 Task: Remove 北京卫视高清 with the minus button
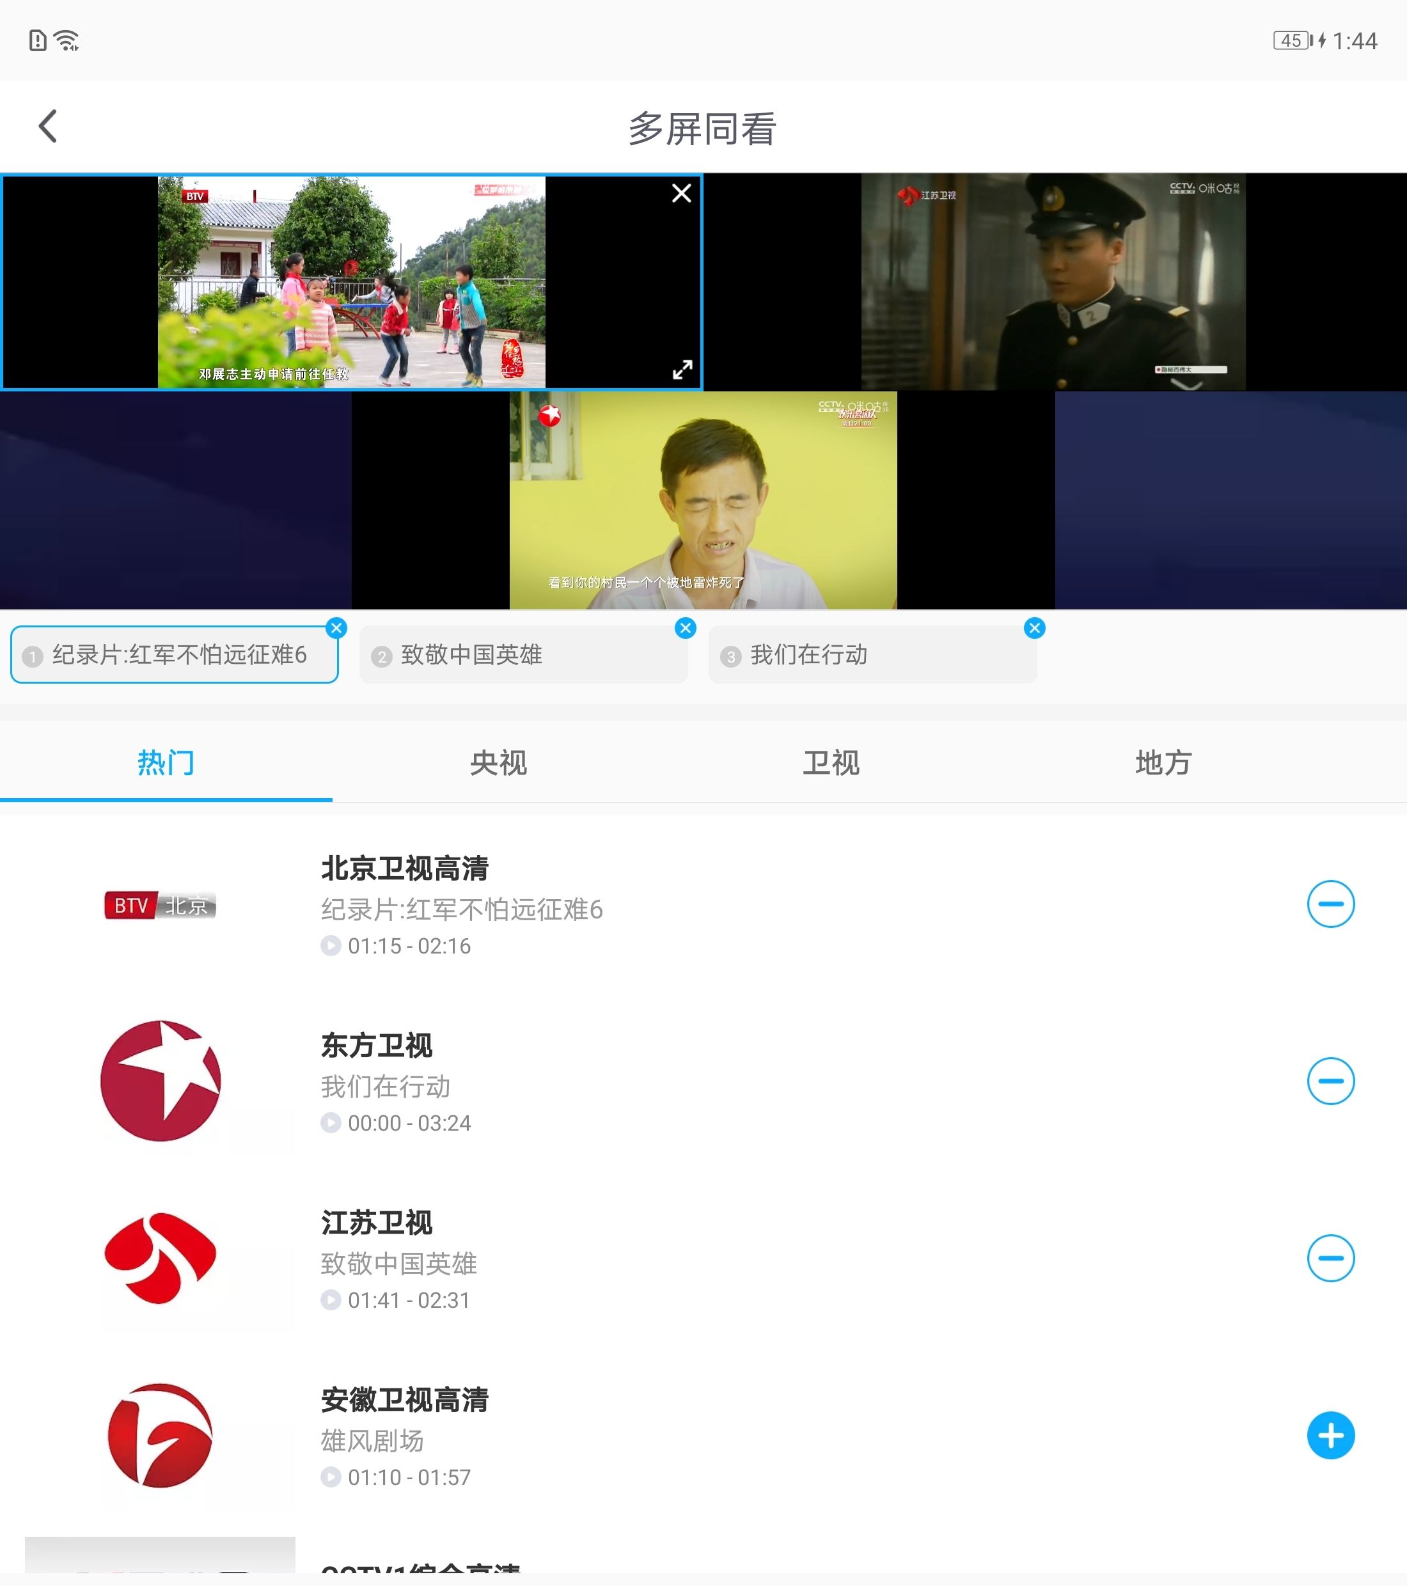pyautogui.click(x=1330, y=904)
